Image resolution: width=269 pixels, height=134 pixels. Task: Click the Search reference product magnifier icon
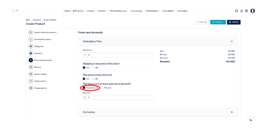click(x=31, y=32)
